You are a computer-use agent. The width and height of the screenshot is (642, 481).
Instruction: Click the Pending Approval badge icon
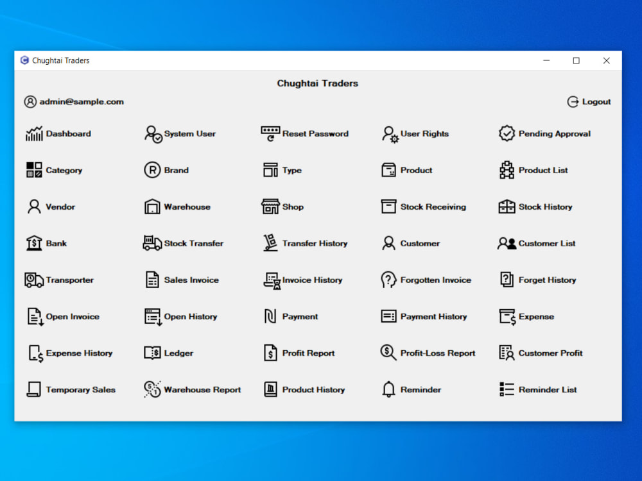507,133
